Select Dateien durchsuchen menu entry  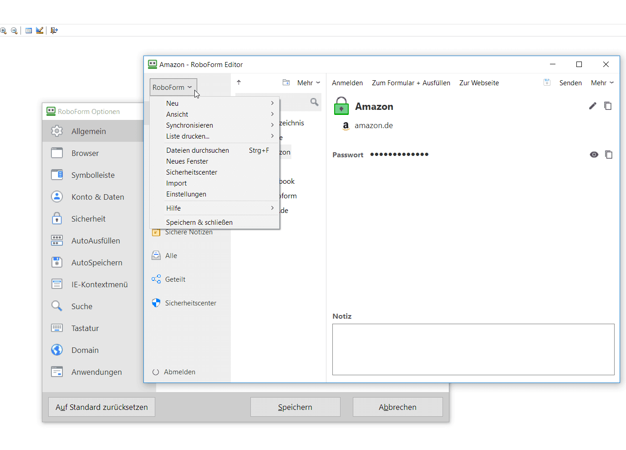coord(214,150)
